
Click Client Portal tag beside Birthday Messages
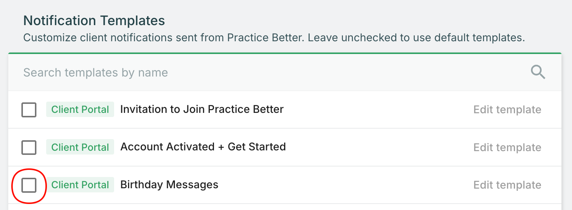(x=80, y=185)
